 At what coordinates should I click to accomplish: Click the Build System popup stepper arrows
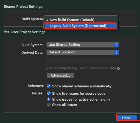coord(116,45)
